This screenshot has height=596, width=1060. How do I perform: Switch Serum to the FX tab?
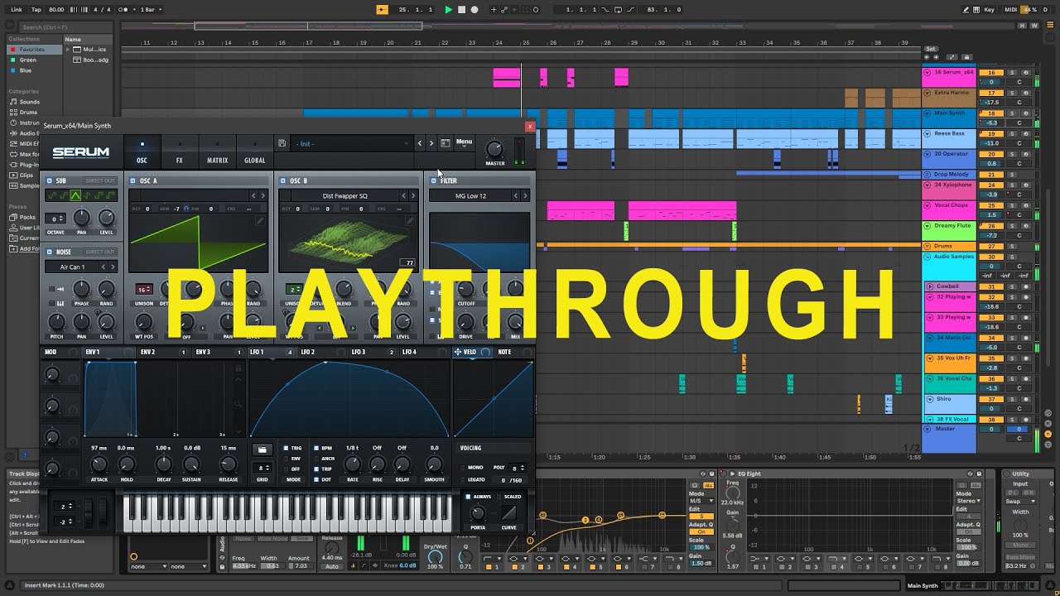coord(179,152)
